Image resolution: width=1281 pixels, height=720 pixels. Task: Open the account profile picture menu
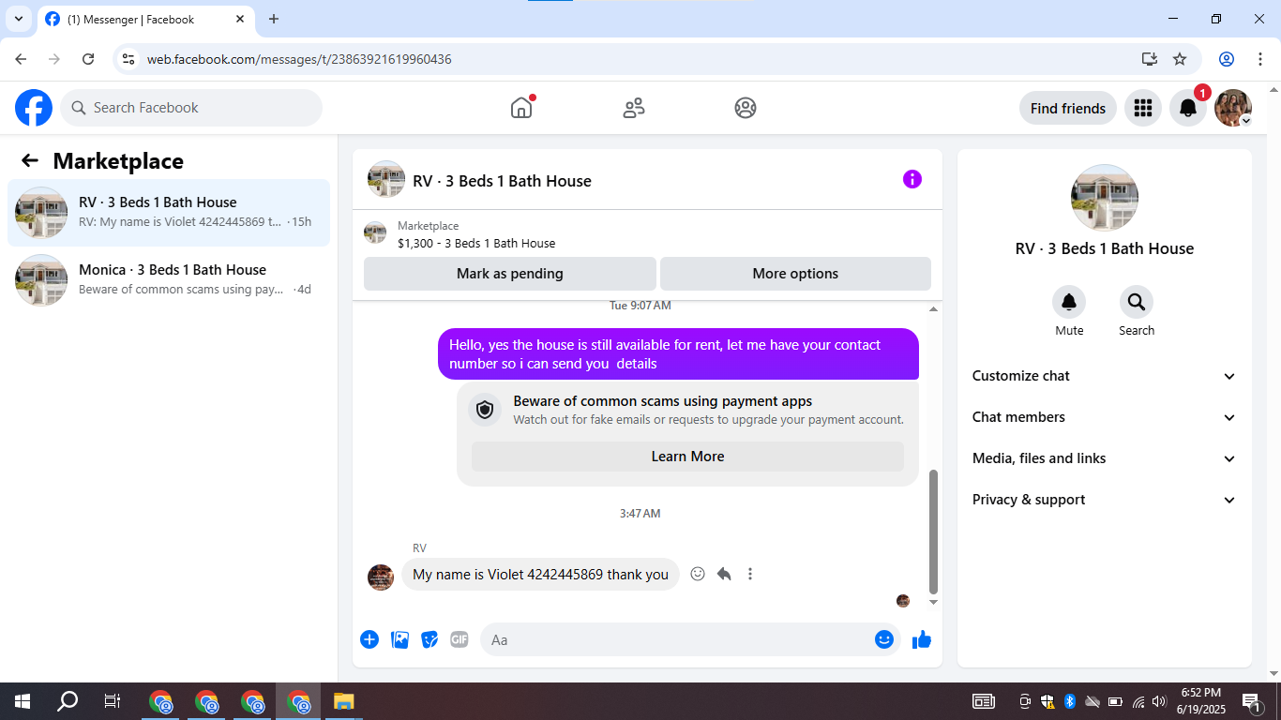coord(1233,108)
